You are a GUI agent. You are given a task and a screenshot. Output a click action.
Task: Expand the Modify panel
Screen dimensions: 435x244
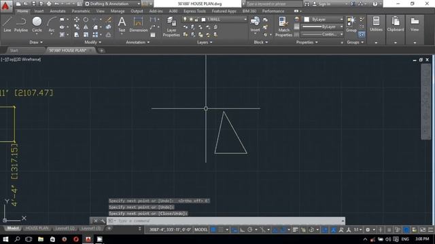point(93,42)
